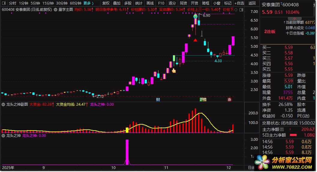This screenshot has width=317, height=172.
Task: Click 5日主力净额 red bar
Action: click(x=293, y=135)
